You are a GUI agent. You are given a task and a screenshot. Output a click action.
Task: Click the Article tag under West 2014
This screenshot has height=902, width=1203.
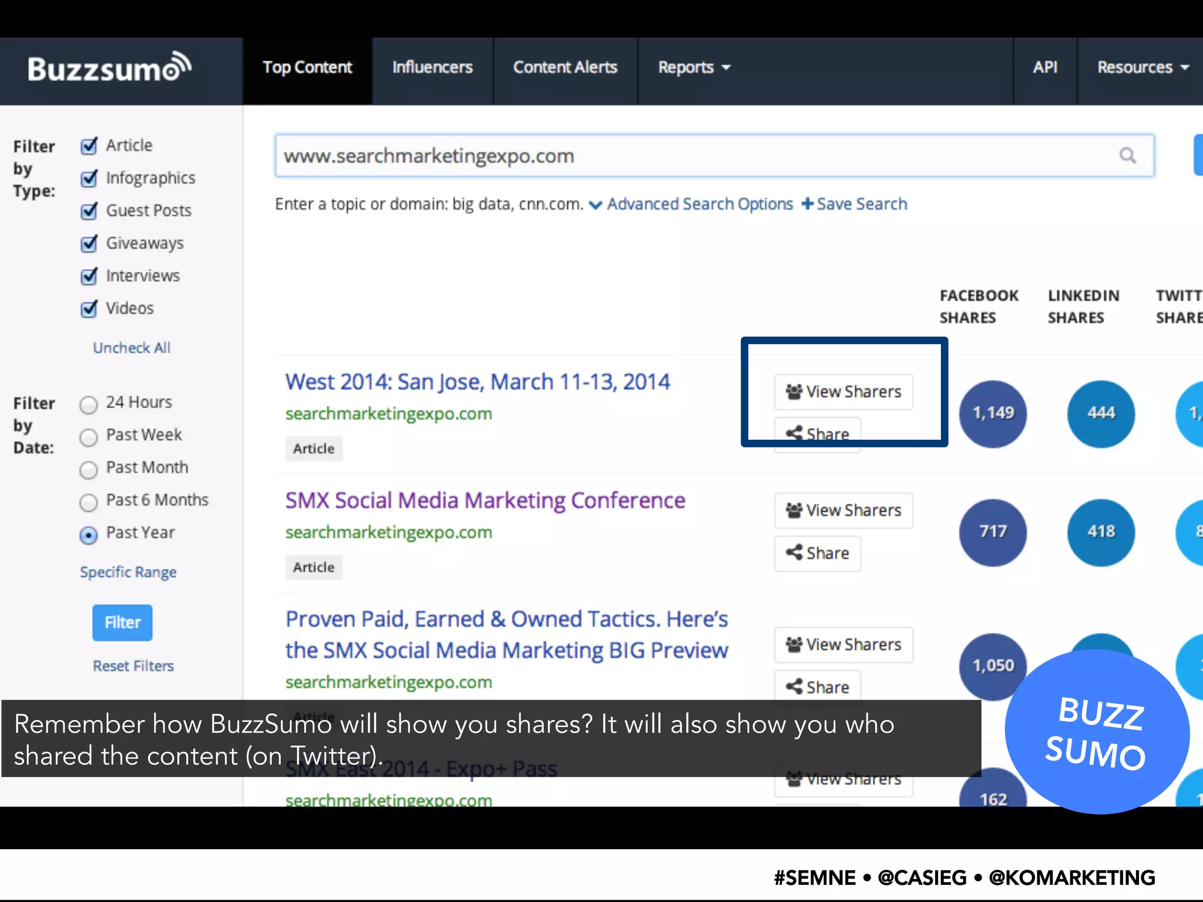point(314,449)
